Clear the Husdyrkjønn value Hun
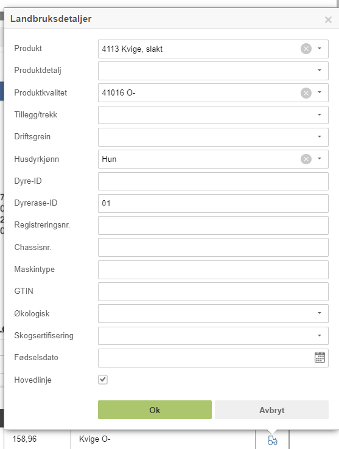The width and height of the screenshot is (339, 449). 306,159
